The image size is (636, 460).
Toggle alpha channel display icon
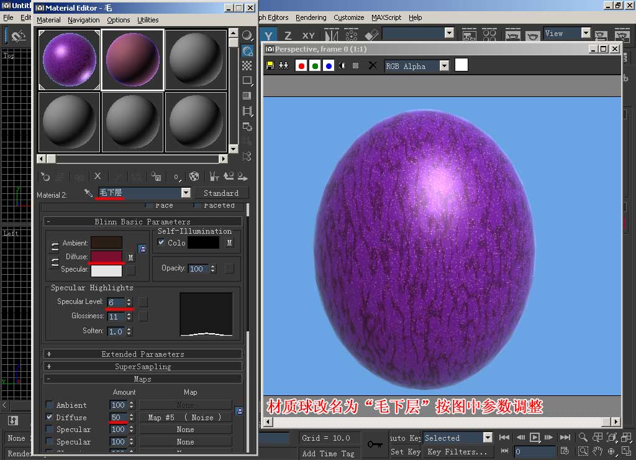(x=342, y=66)
